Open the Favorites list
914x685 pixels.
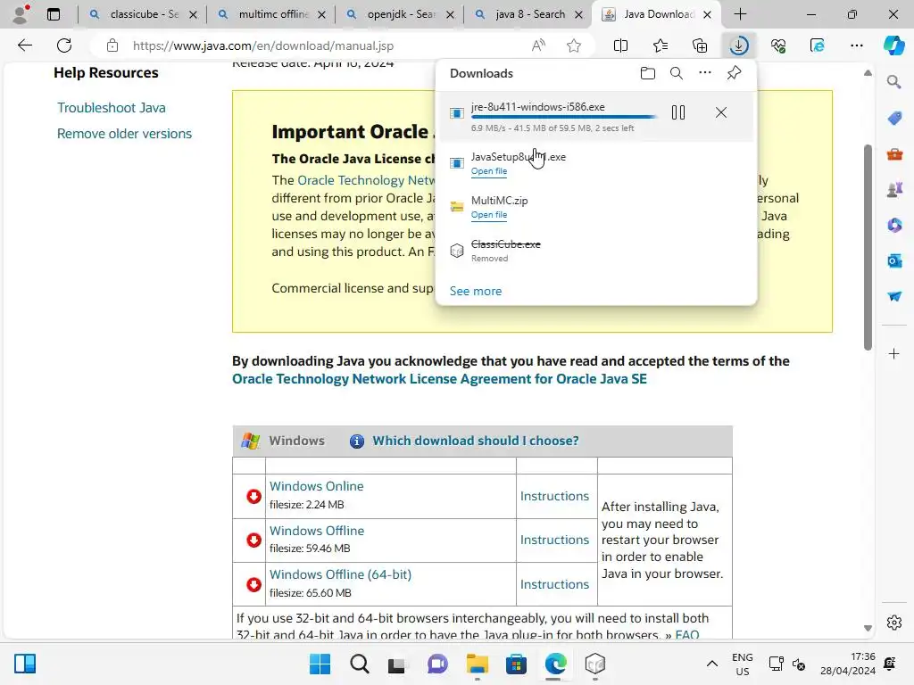661,45
